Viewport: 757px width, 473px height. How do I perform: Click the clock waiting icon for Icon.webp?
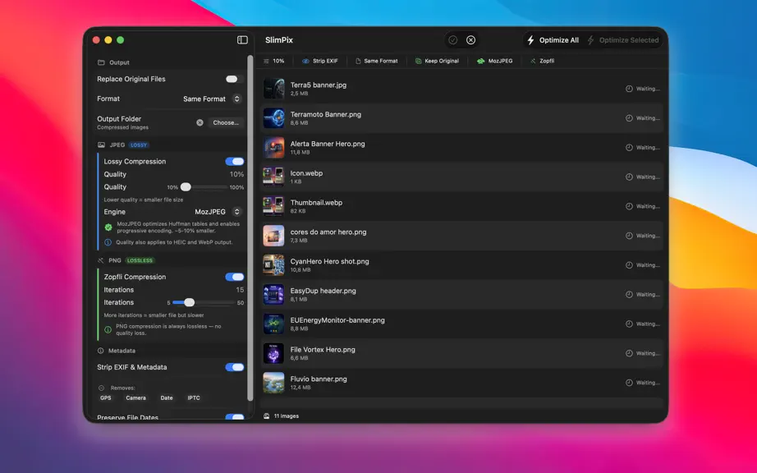click(x=629, y=177)
